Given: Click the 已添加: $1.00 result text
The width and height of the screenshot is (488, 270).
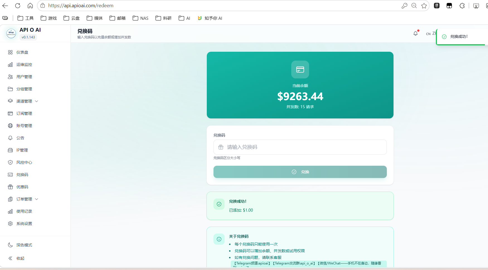Looking at the screenshot, I should click(x=241, y=210).
